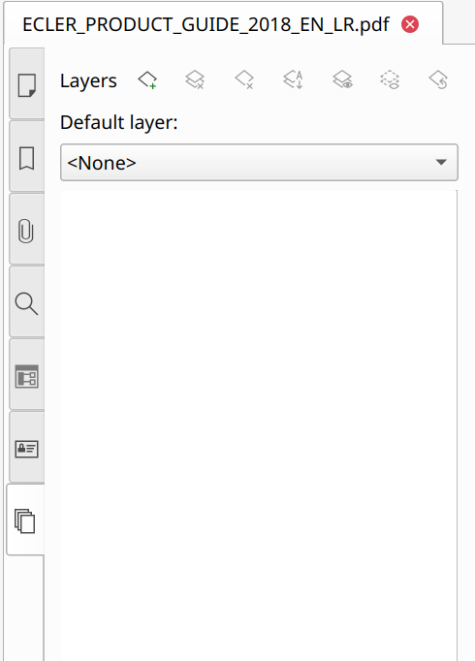Viewport: 475px width, 661px height.
Task: Select the ECLER_PRODUCT_GUIDE_2018_EN_LR.pdf document tab
Action: [206, 24]
